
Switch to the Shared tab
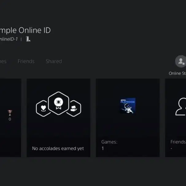(x=54, y=61)
